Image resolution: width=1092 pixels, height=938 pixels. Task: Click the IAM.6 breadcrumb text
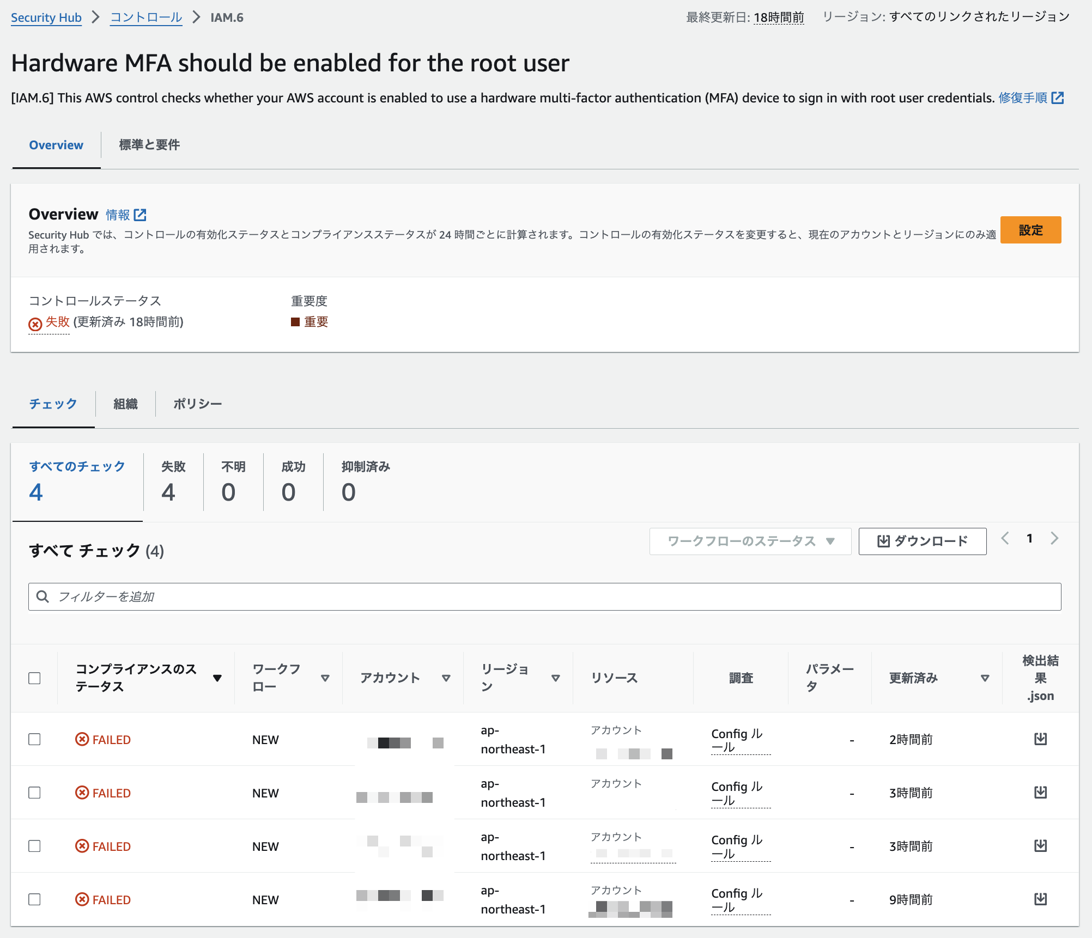[227, 17]
